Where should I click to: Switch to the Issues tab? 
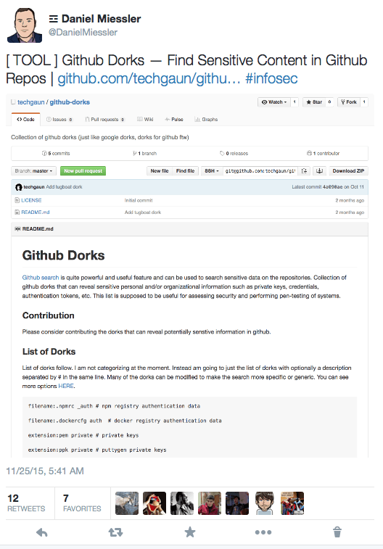[59, 120]
